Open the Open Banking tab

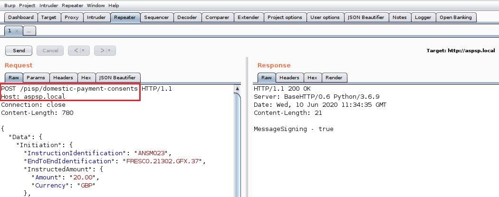(x=456, y=18)
